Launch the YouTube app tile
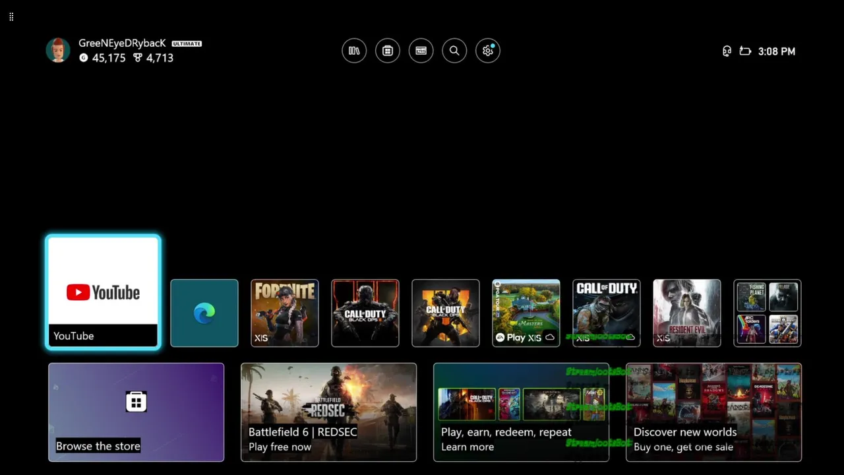 click(x=103, y=292)
